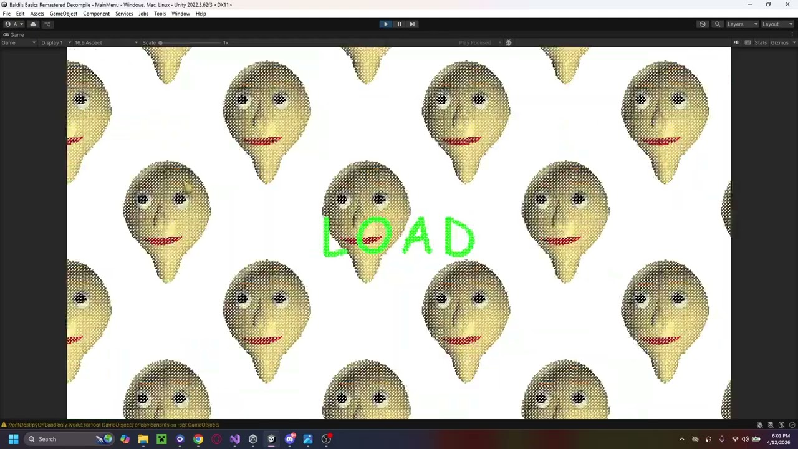Toggle Mute Audio in Game view
The image size is (798, 449).
(x=736, y=42)
